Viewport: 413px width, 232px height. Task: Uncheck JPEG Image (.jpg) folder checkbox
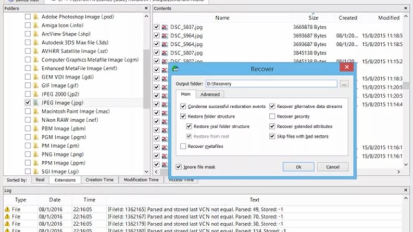pos(28,102)
